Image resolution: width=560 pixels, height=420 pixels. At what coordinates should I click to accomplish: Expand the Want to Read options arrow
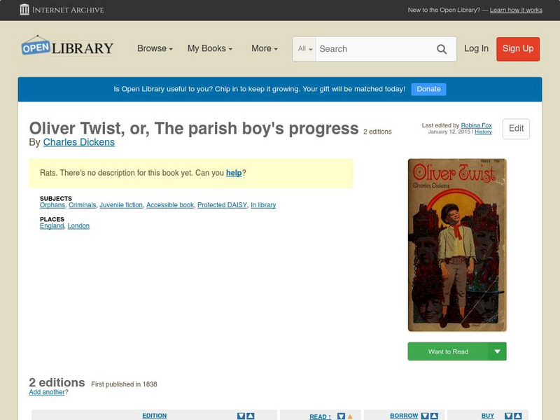pyautogui.click(x=497, y=351)
